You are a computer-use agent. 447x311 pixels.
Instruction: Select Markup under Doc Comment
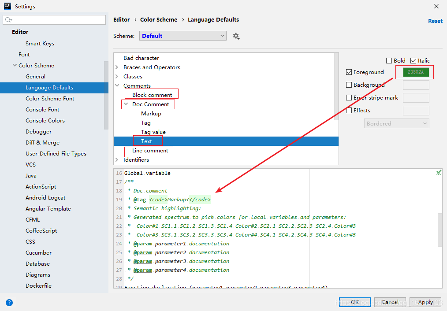pos(151,113)
